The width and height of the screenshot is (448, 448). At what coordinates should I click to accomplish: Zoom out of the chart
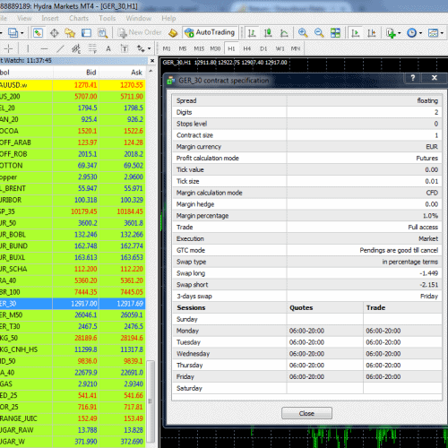(319, 33)
